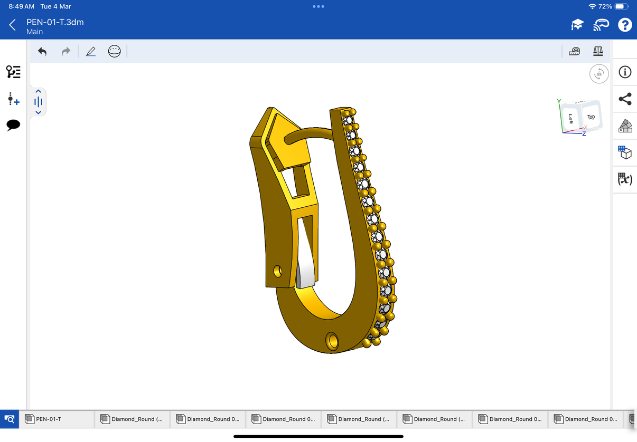Open the model properties function panel
Viewport: 637px width, 442px height.
625,179
